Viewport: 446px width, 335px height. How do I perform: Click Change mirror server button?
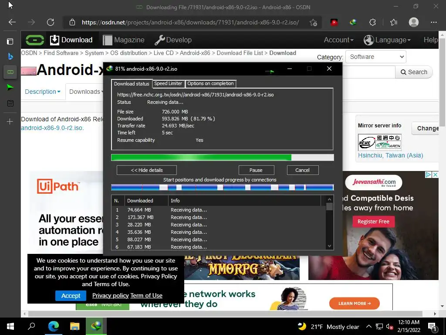(x=426, y=128)
